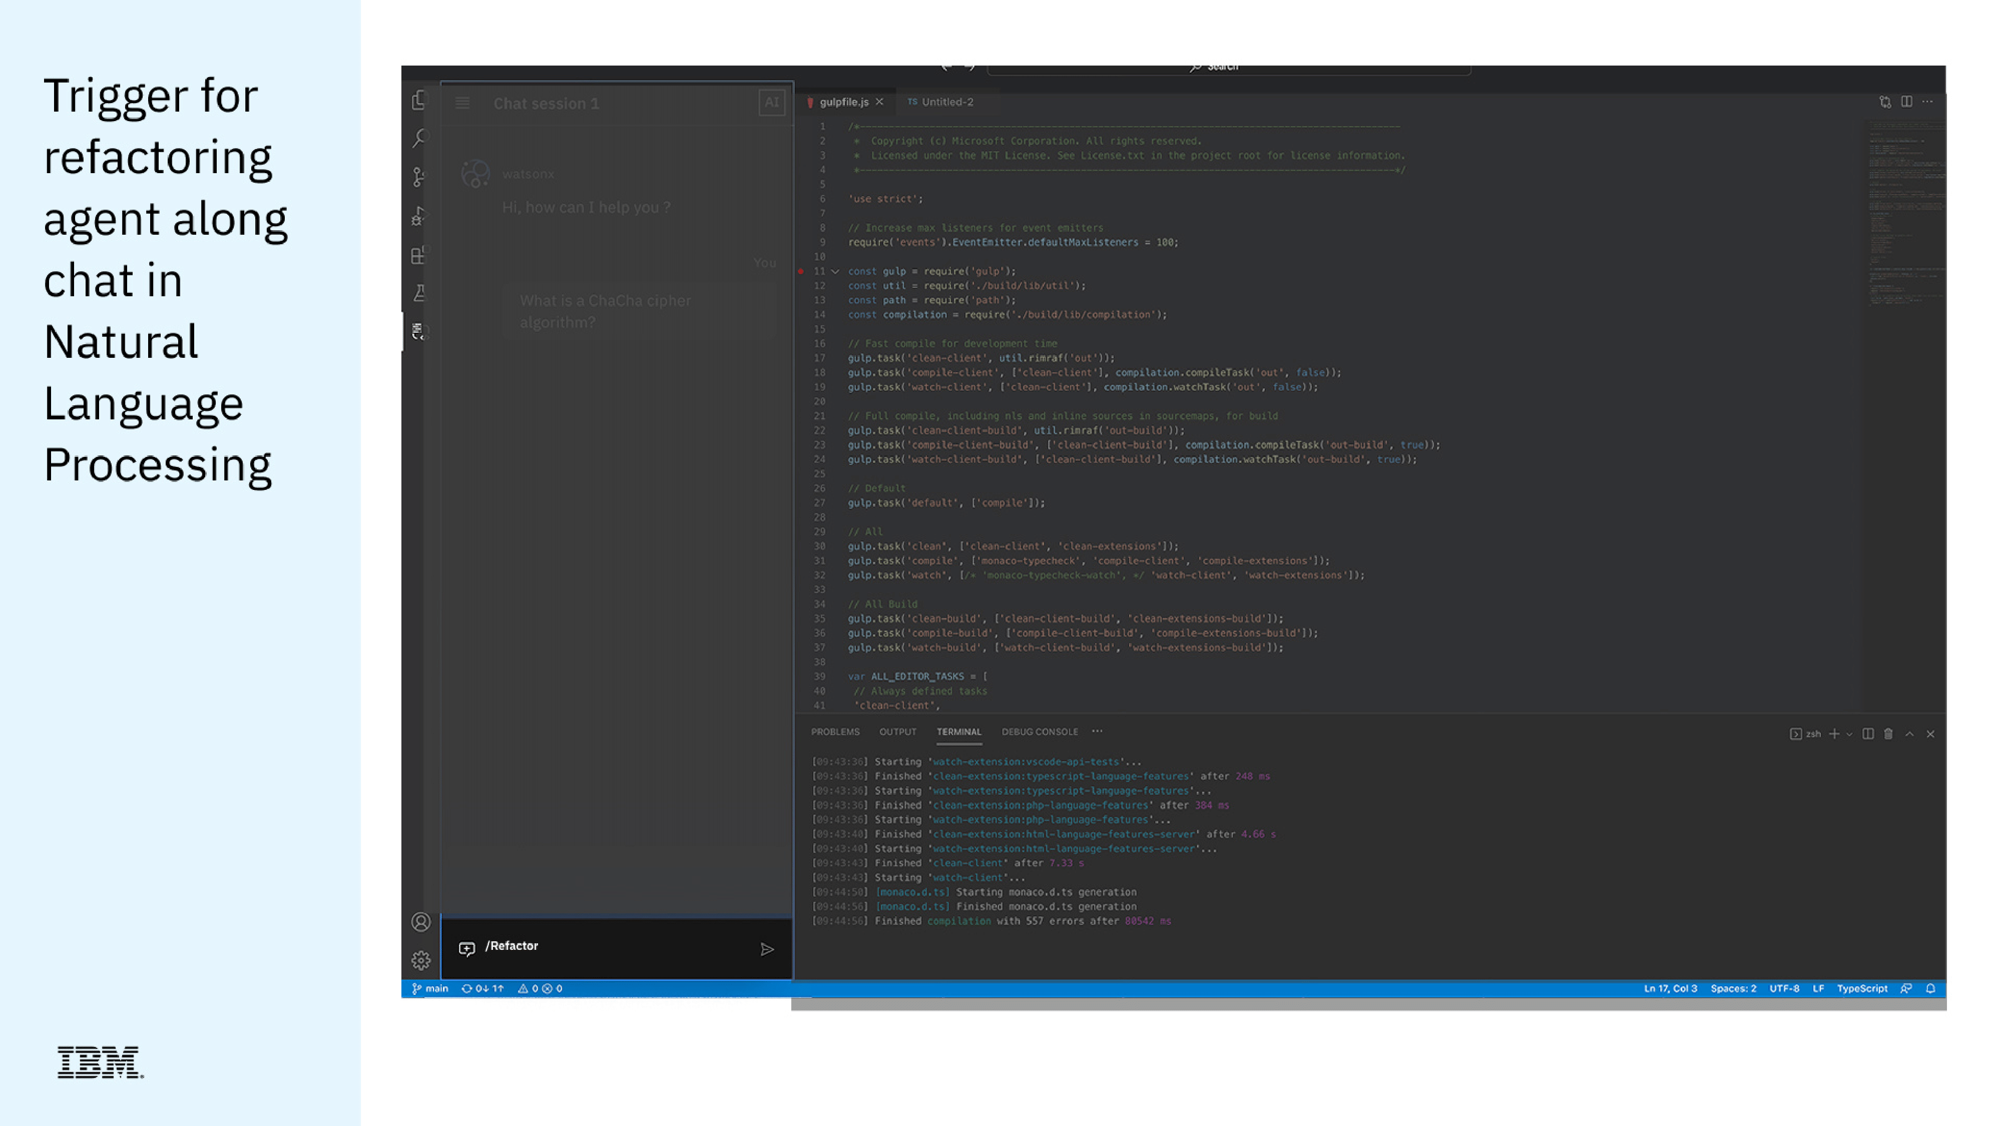The height and width of the screenshot is (1126, 2002).
Task: Open the compare changes icon in editor toolbar
Action: click(1885, 102)
